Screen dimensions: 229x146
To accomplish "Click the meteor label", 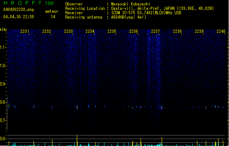I will [52, 11].
